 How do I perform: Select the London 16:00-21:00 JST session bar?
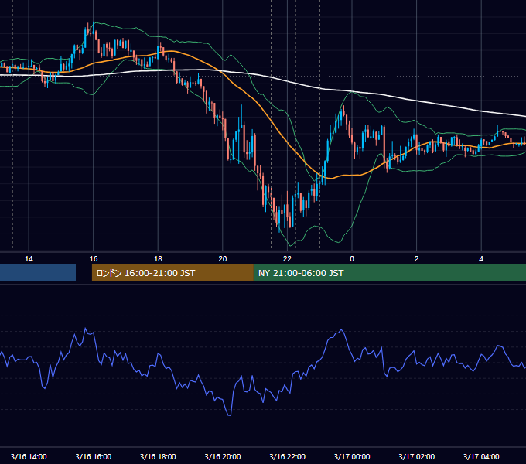[172, 273]
